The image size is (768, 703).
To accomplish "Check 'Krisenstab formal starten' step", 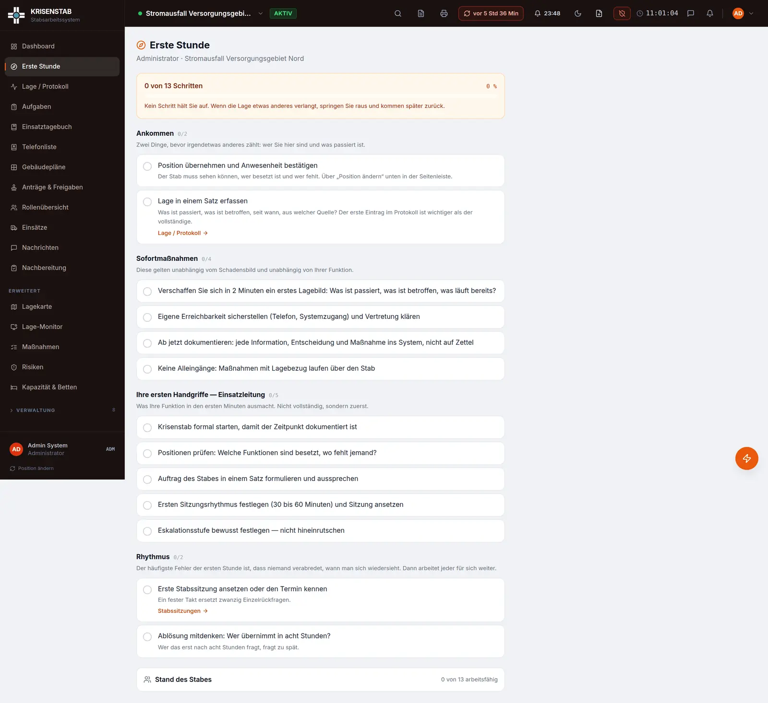I will tap(147, 428).
